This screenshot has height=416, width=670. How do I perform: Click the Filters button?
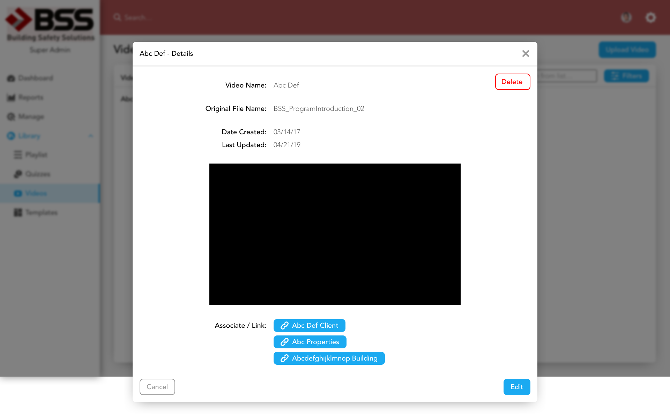[x=626, y=76]
